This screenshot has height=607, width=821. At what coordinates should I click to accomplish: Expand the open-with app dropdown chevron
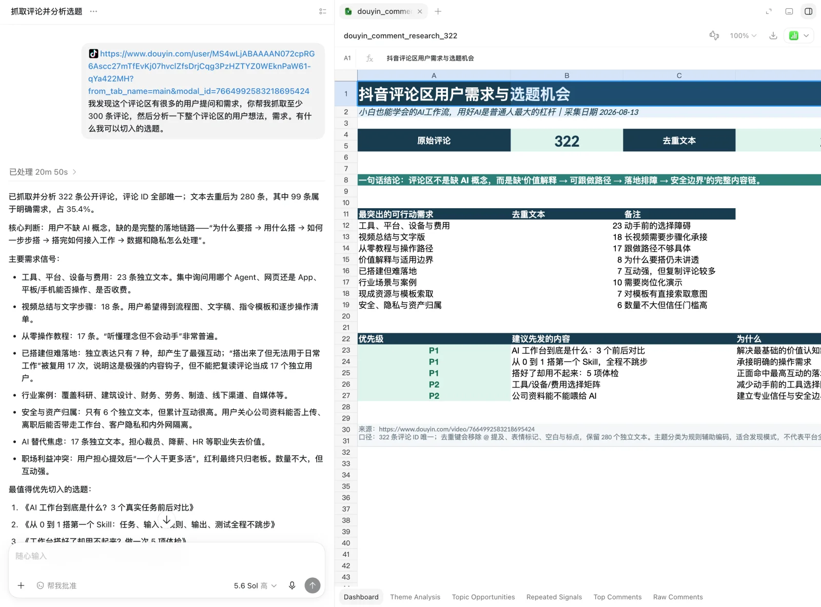(807, 35)
